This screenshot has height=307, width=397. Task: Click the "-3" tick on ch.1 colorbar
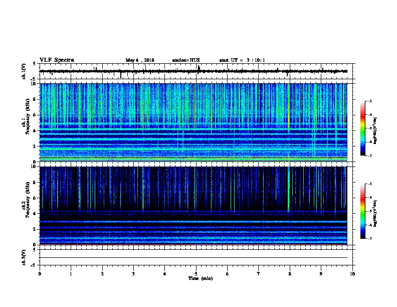tap(369, 101)
